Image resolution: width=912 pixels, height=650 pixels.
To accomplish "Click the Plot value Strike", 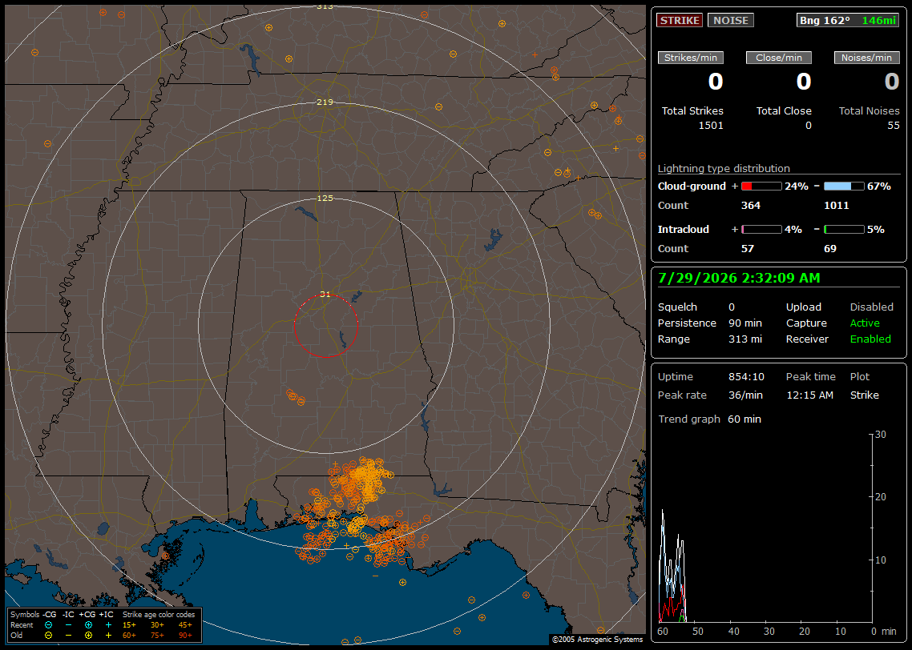I will (x=864, y=395).
